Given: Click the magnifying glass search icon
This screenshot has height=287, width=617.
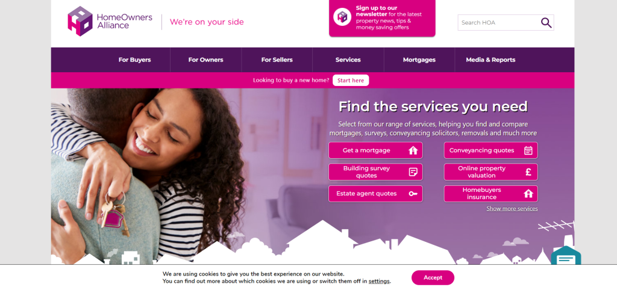Looking at the screenshot, I should point(546,23).
